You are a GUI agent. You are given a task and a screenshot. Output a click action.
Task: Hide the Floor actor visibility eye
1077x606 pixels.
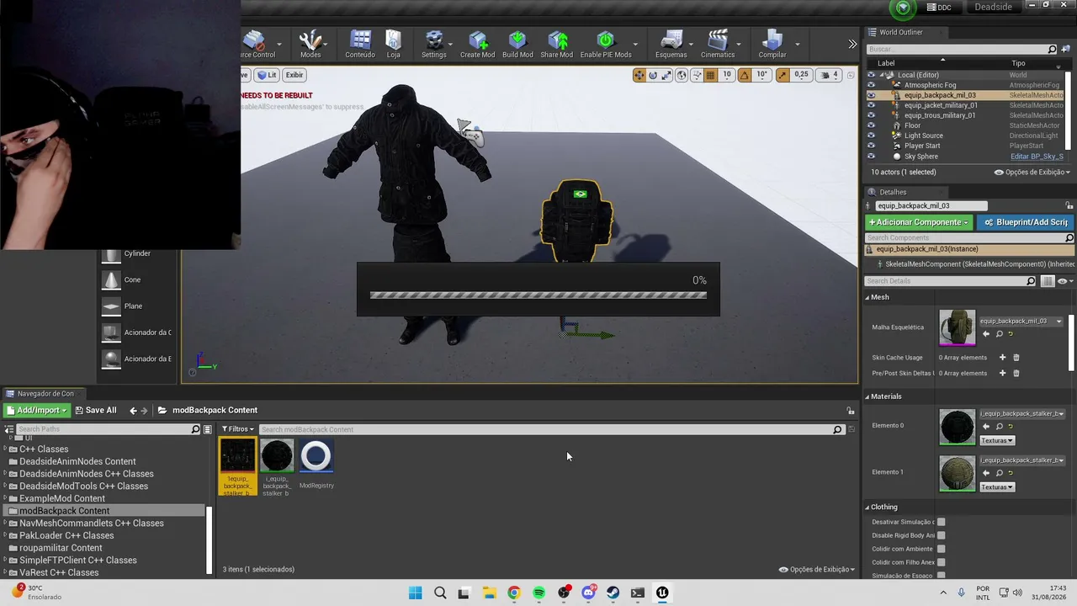(871, 125)
